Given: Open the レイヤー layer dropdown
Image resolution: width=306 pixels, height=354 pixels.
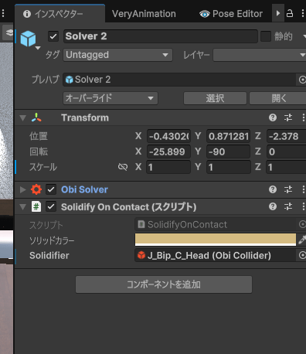Looking at the screenshot, I should 260,55.
